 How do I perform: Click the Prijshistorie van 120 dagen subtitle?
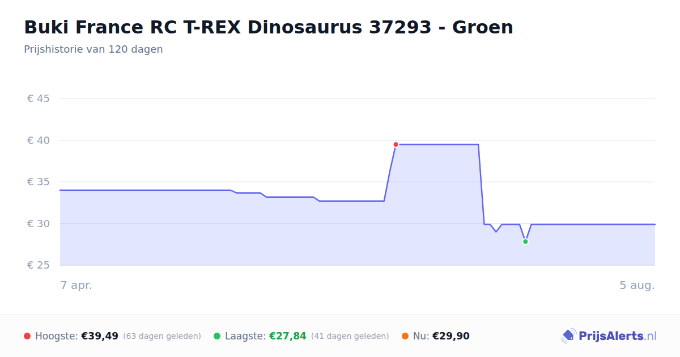point(93,49)
